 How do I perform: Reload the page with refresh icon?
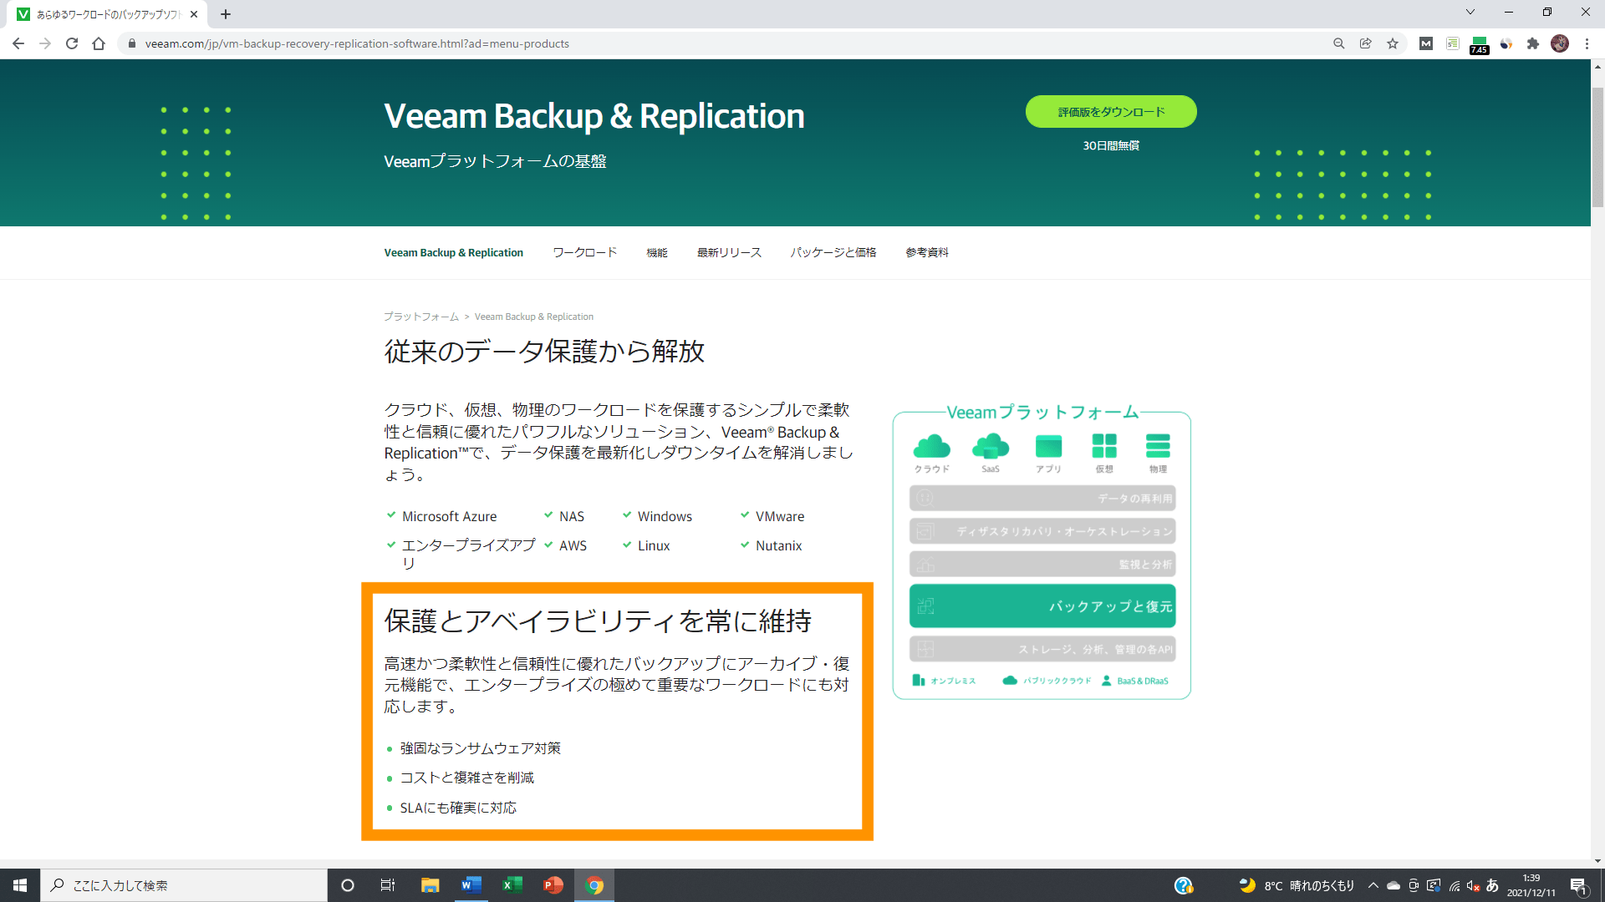pos(72,43)
